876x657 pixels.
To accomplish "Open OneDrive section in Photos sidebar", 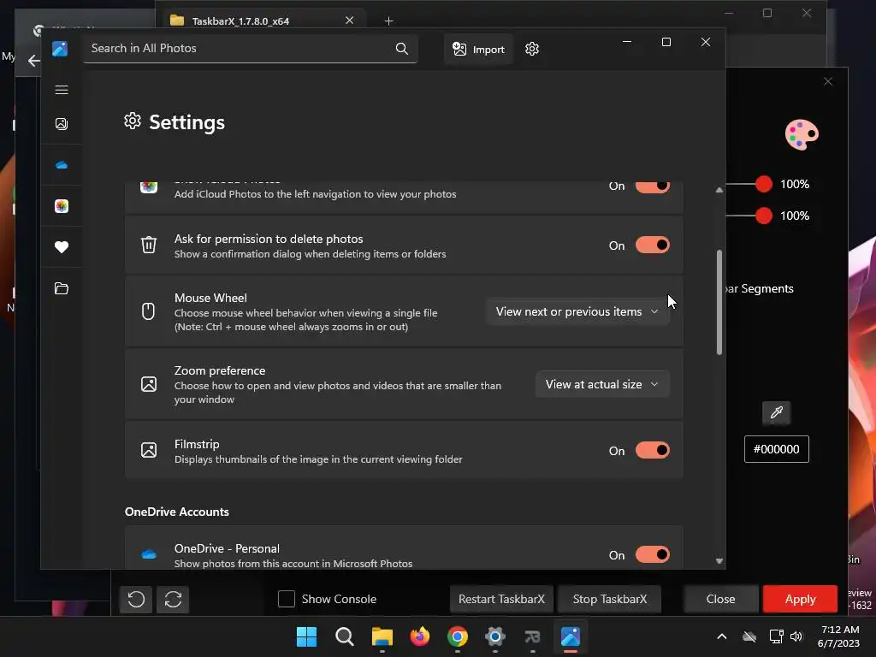I will (x=62, y=165).
